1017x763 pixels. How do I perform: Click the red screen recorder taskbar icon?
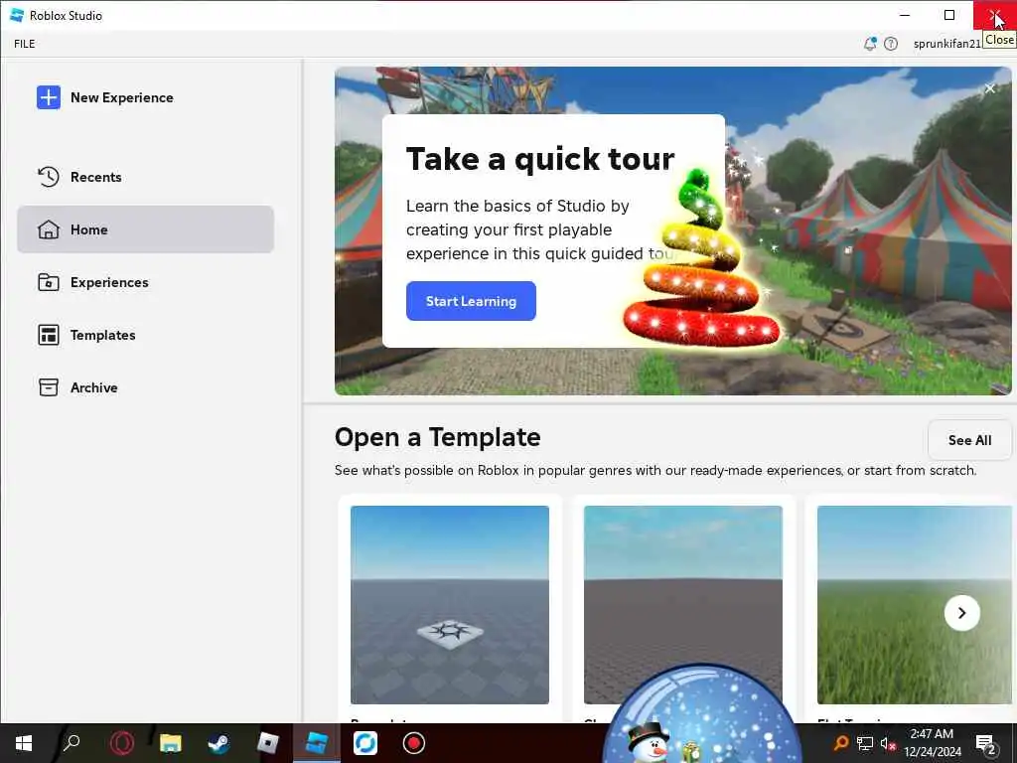click(x=414, y=743)
